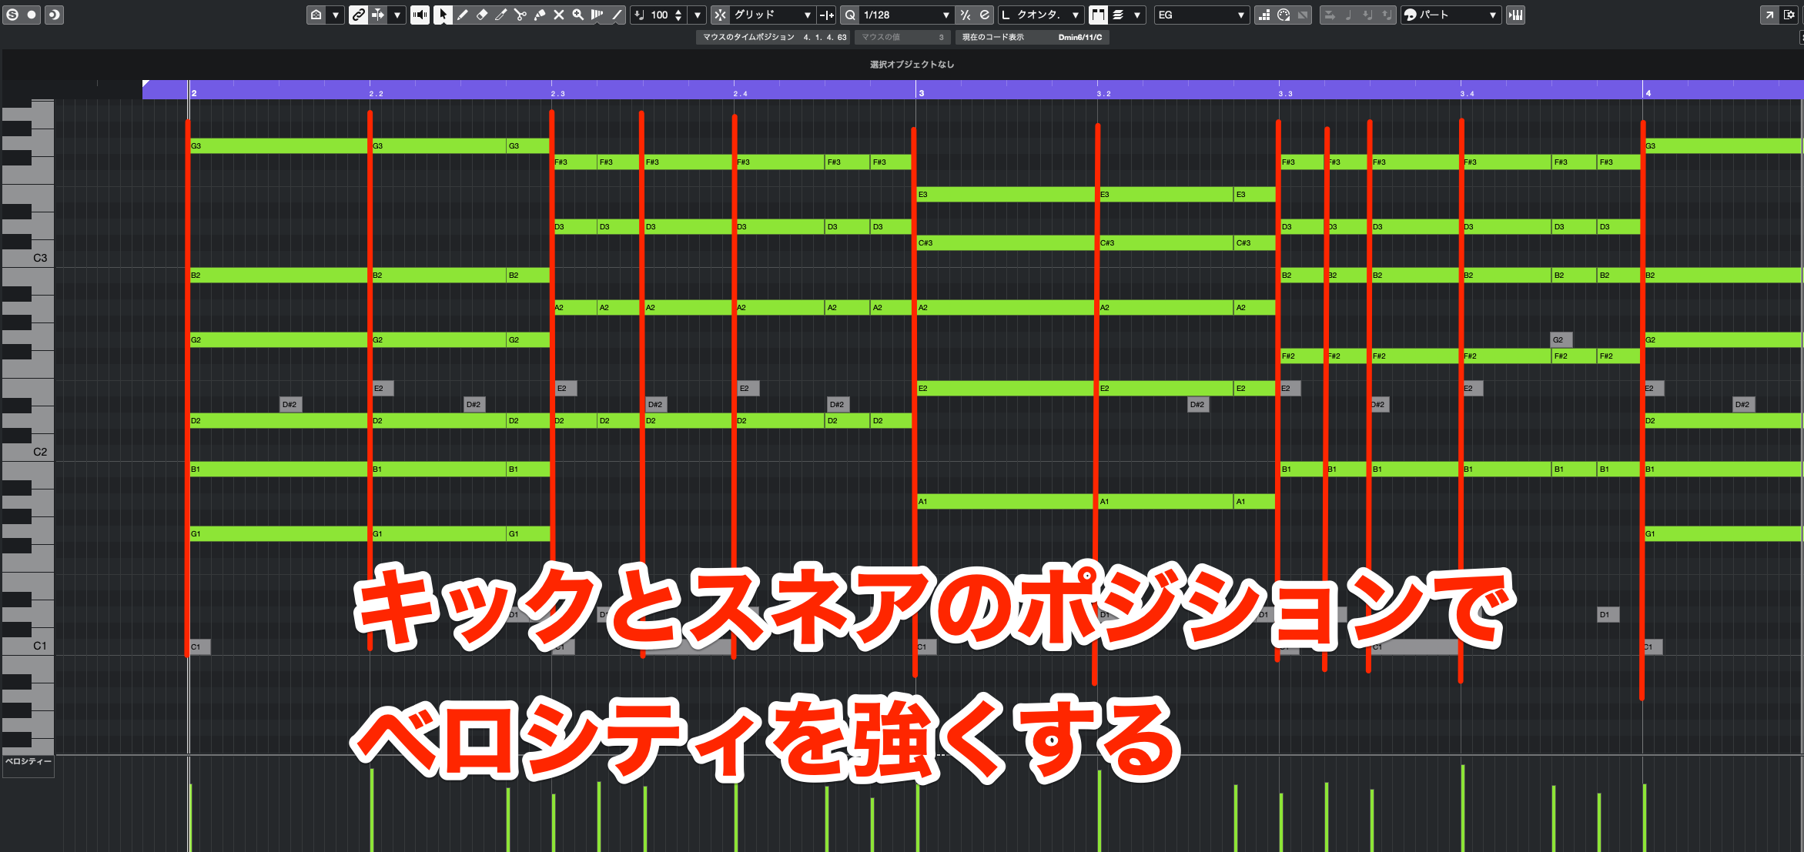1804x852 pixels.
Task: Open the insert velocity preset dropdown
Action: (698, 15)
